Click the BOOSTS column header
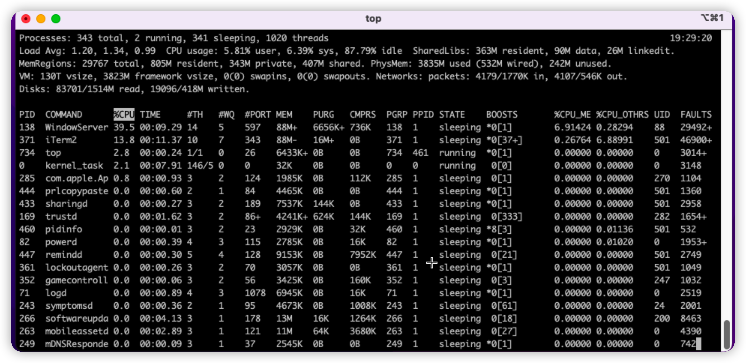Viewport: 746px width, 363px height. click(x=501, y=114)
